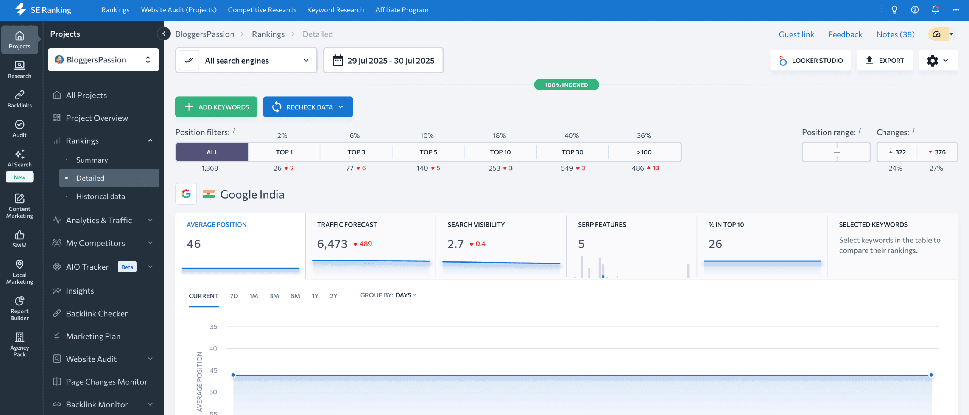The height and width of the screenshot is (415, 969).
Task: Open the speedometer usage icon
Action: 936,34
